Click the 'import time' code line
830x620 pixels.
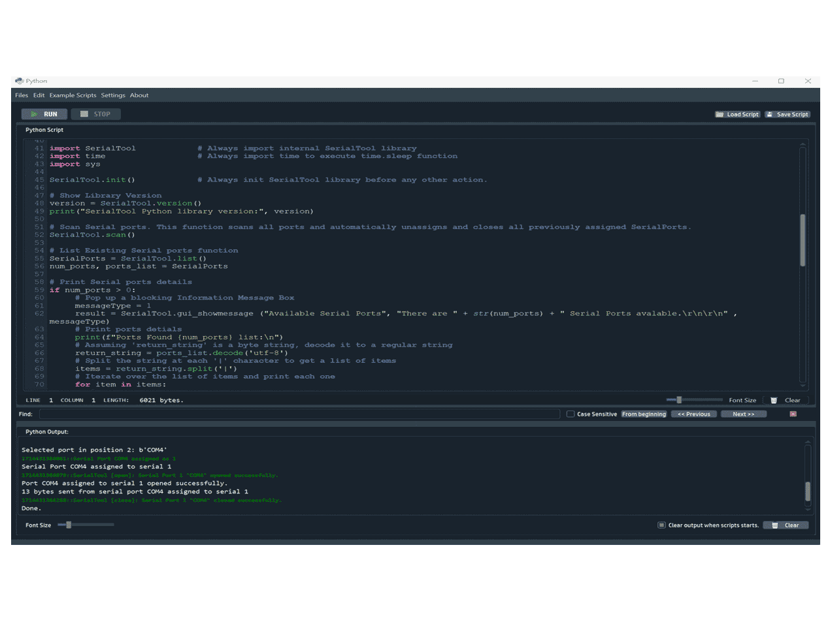pos(78,156)
